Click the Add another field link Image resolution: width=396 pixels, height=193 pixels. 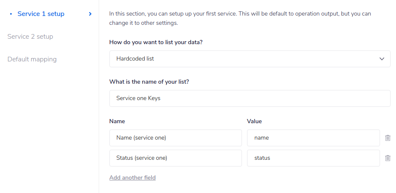tap(133, 177)
